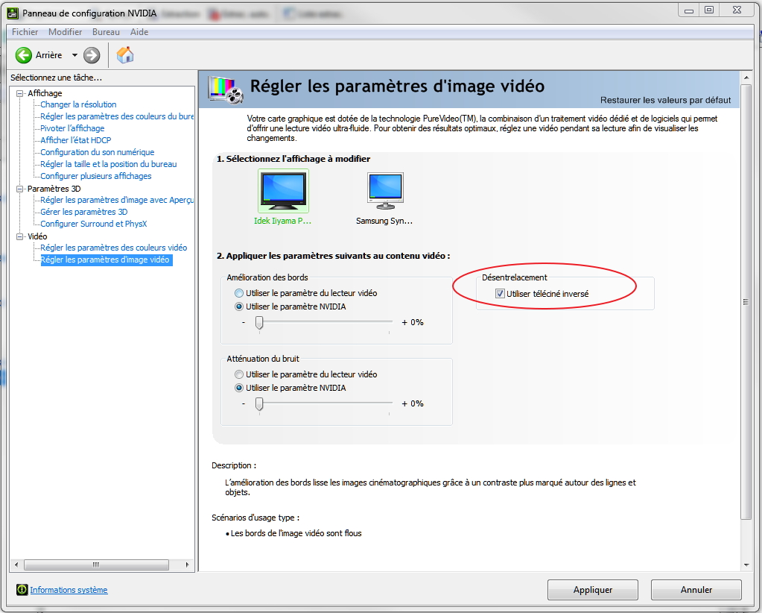
Task: Click the 'Description :' heading text
Action: click(234, 465)
